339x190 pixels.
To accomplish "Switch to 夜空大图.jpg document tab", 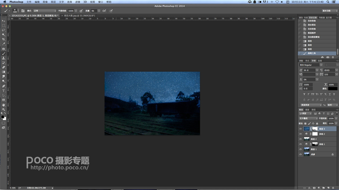I will pyautogui.click(x=79, y=16).
